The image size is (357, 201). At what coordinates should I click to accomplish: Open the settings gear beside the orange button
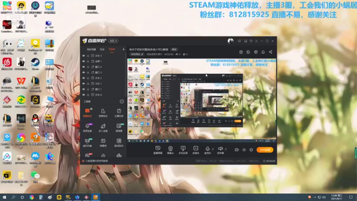(x=251, y=150)
